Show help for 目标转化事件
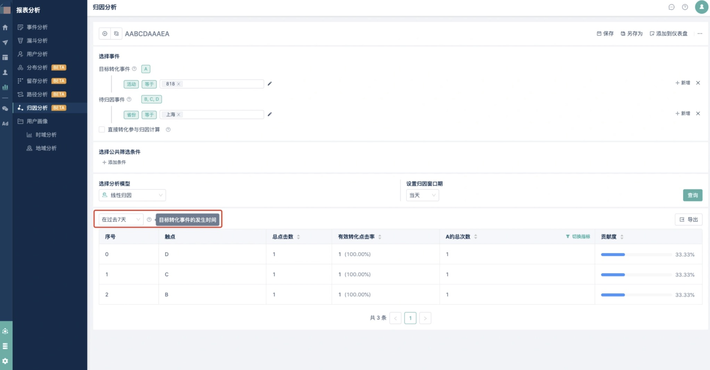The image size is (710, 370). pos(134,69)
